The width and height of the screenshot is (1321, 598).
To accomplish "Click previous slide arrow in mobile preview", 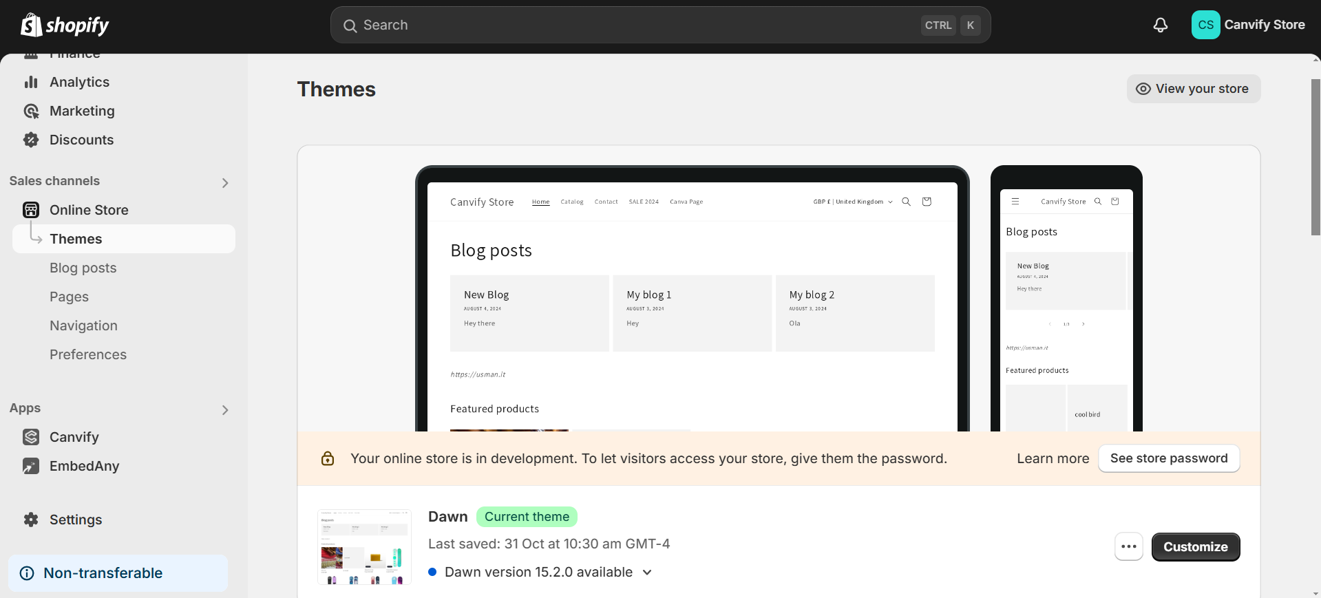I will pos(1050,323).
